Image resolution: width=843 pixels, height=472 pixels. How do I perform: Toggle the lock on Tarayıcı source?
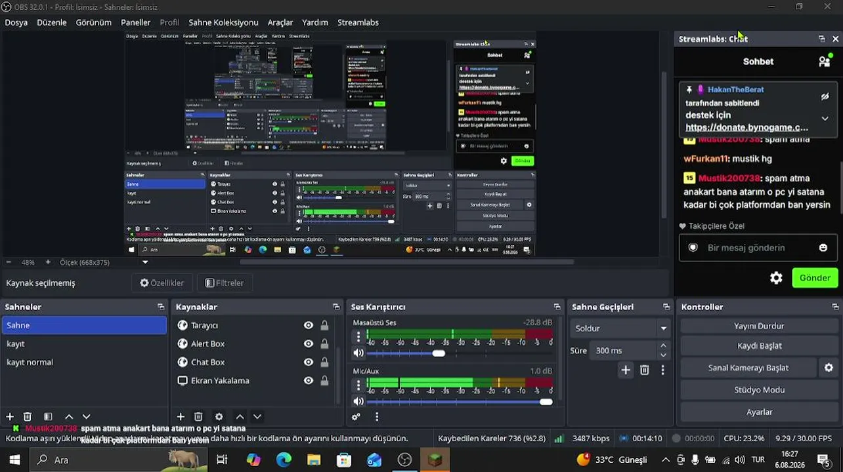[324, 325]
